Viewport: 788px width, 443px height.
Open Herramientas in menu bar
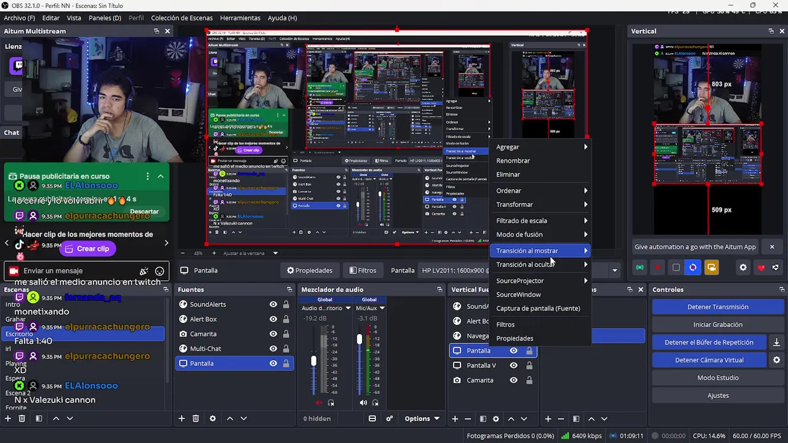point(239,18)
